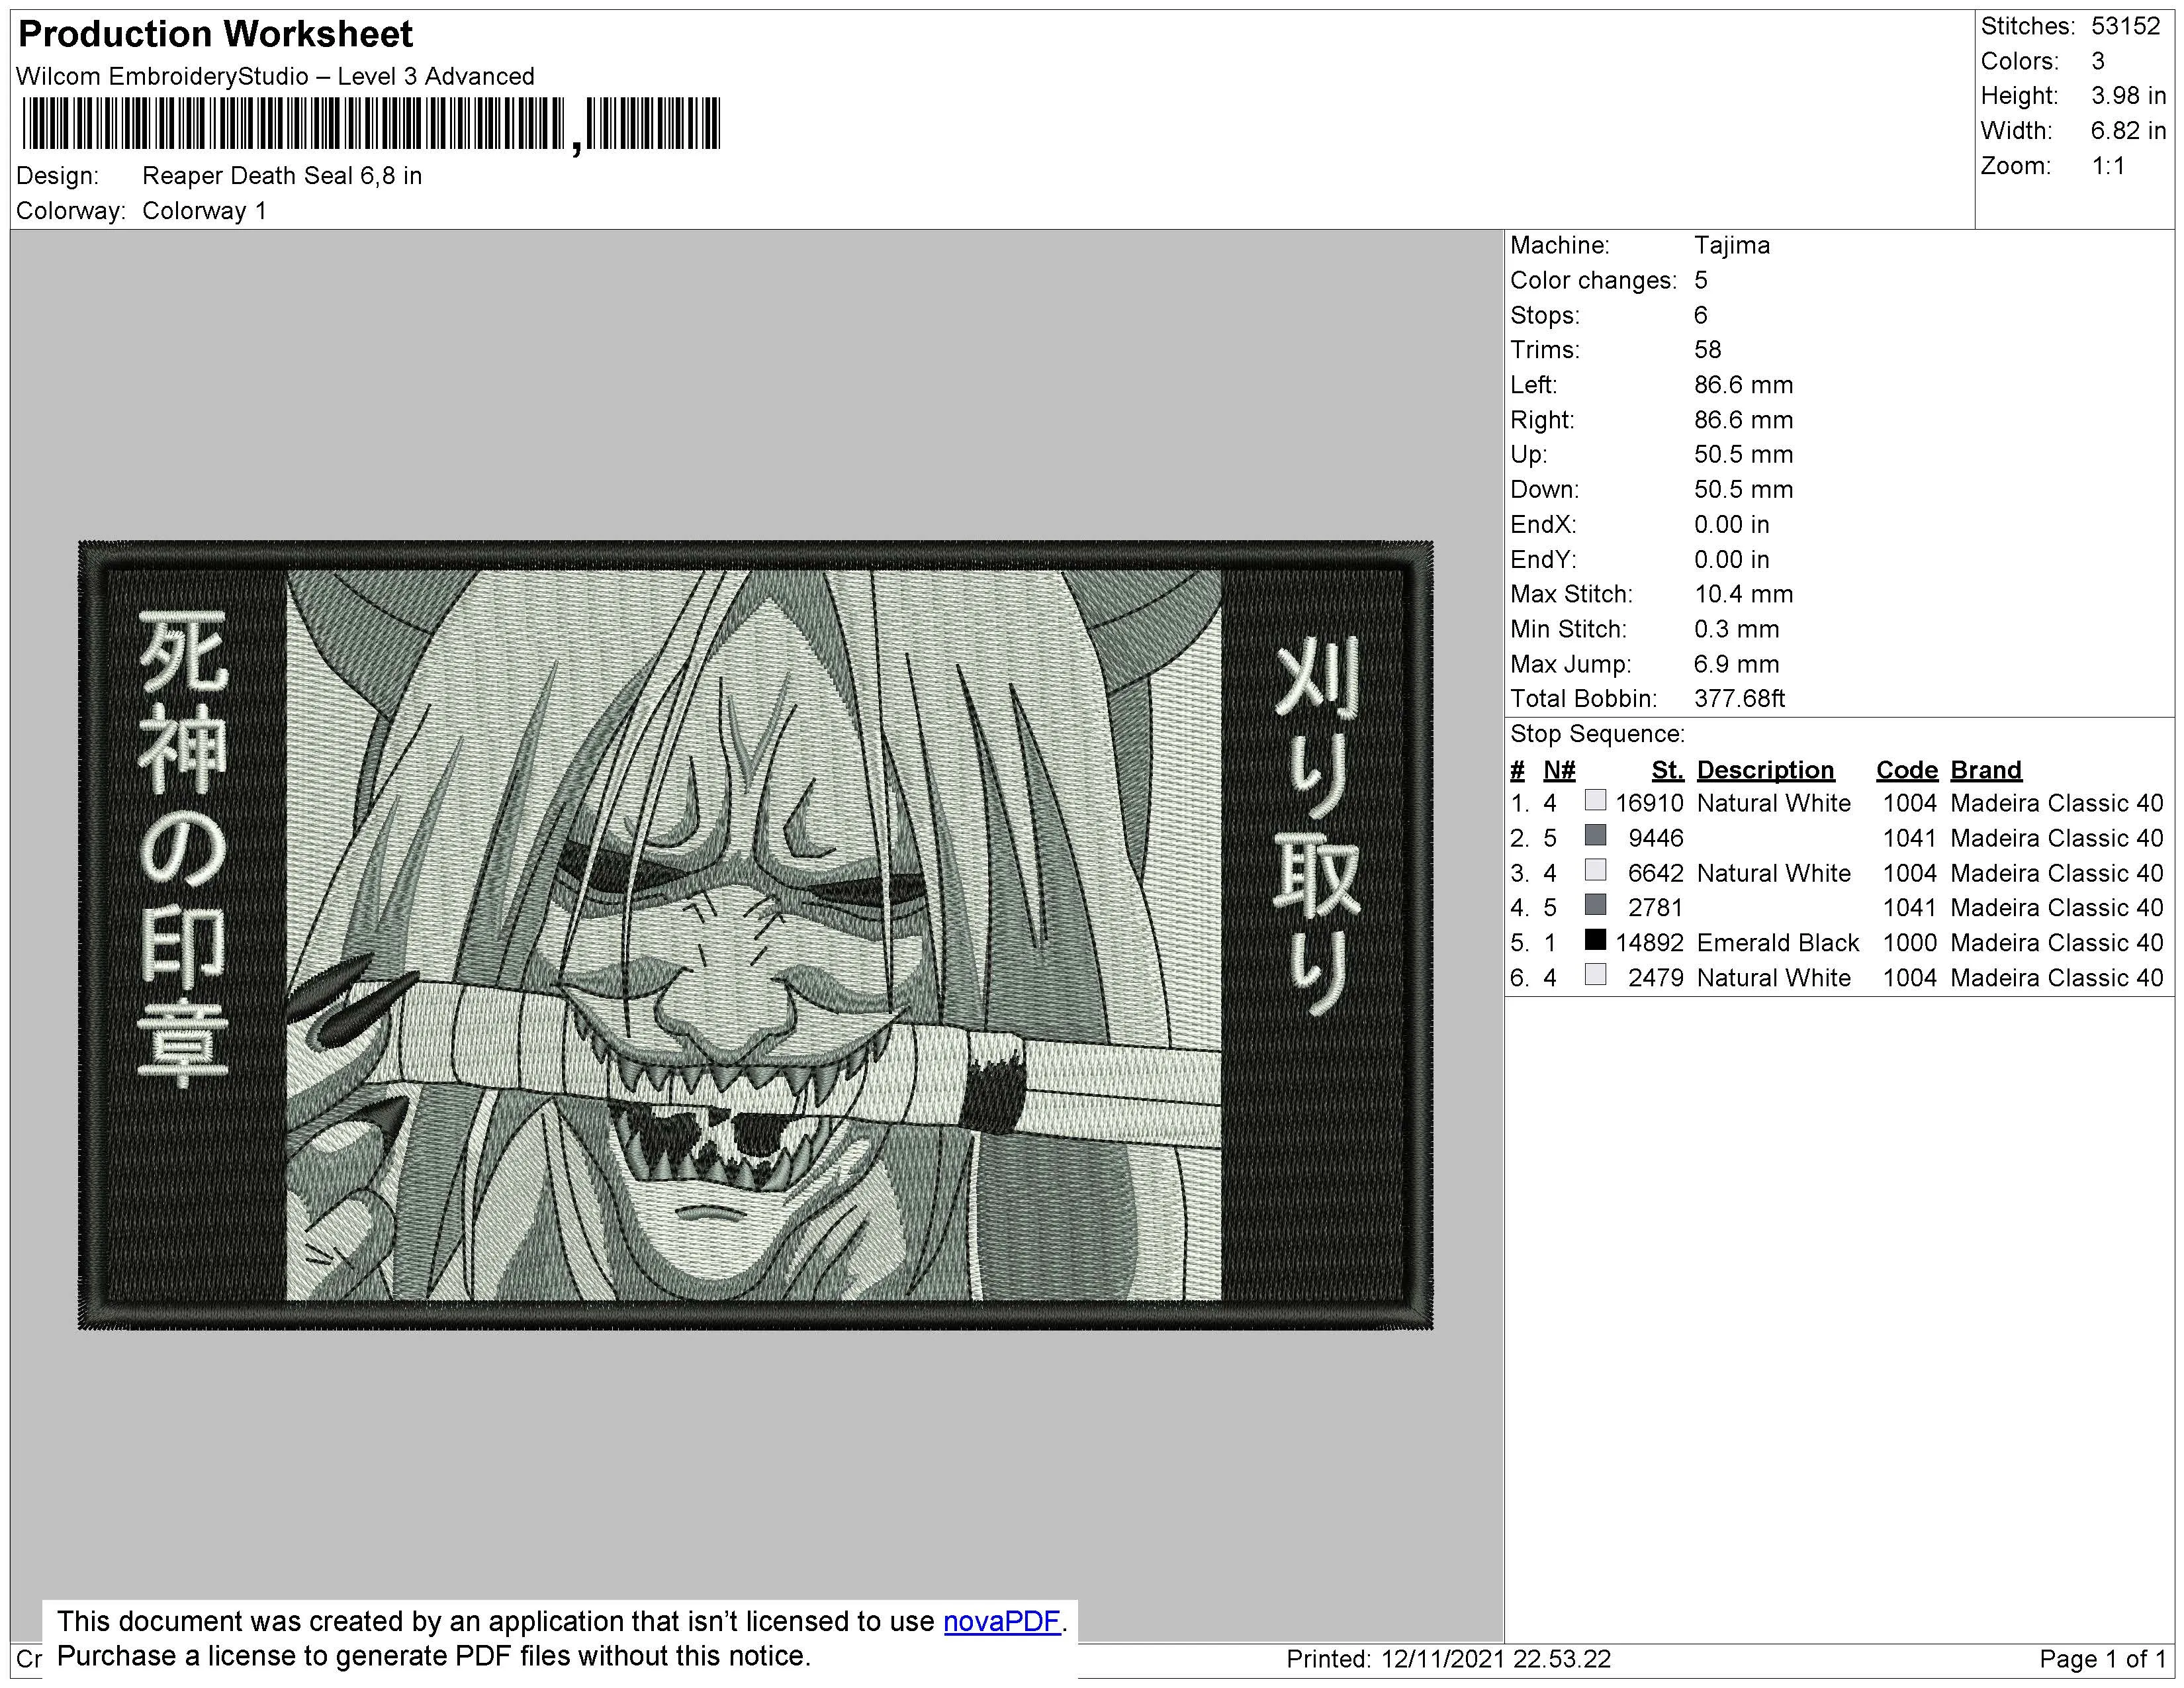Click the Height value 3.98 in
The width and height of the screenshot is (2184, 1688).
tap(2128, 96)
